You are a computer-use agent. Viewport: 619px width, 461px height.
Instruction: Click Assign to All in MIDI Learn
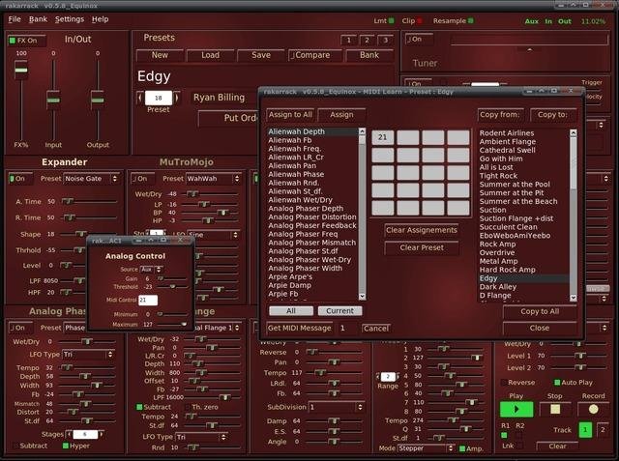click(x=290, y=115)
